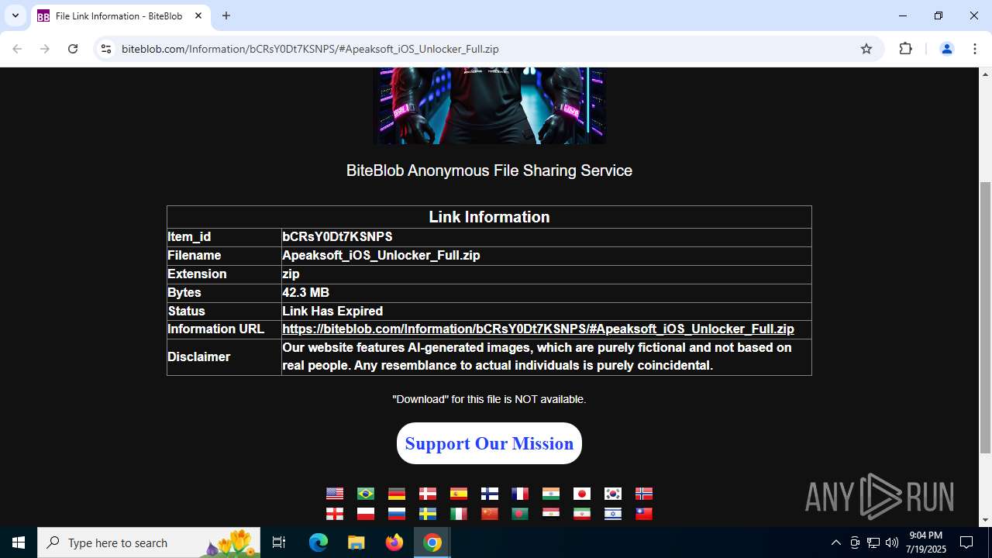This screenshot has height=558, width=992.
Task: Select the Japan flag language
Action: click(582, 494)
